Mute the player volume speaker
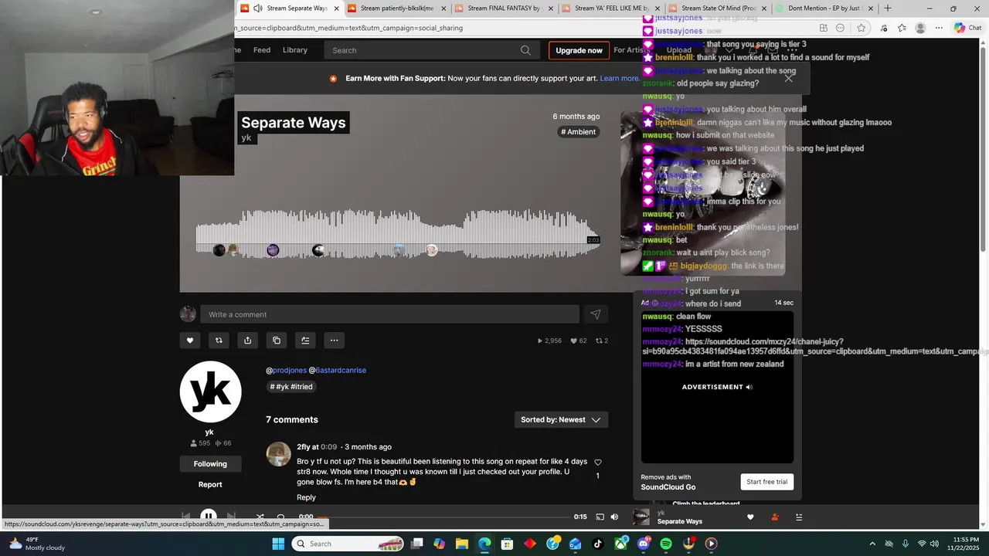 point(614,517)
